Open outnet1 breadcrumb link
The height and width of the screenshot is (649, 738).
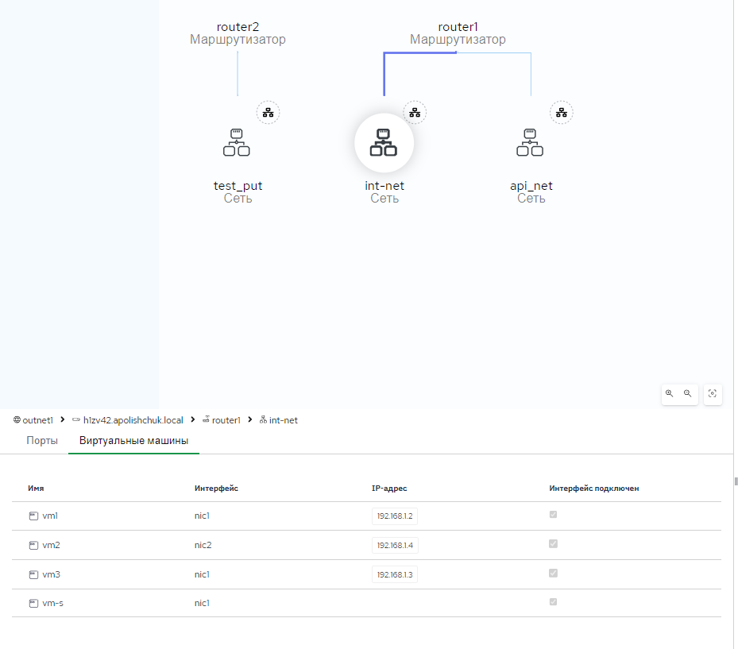(37, 420)
